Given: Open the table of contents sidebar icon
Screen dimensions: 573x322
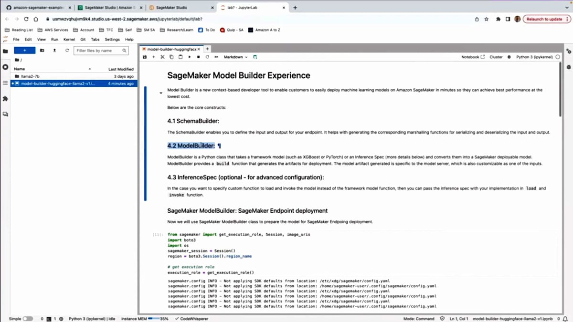Looking at the screenshot, I should (x=5, y=83).
